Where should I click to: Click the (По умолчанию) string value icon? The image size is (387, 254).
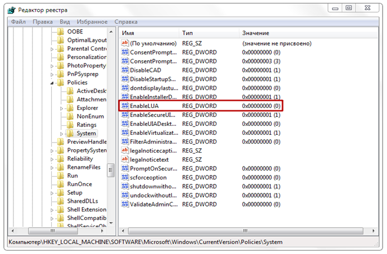click(x=125, y=43)
